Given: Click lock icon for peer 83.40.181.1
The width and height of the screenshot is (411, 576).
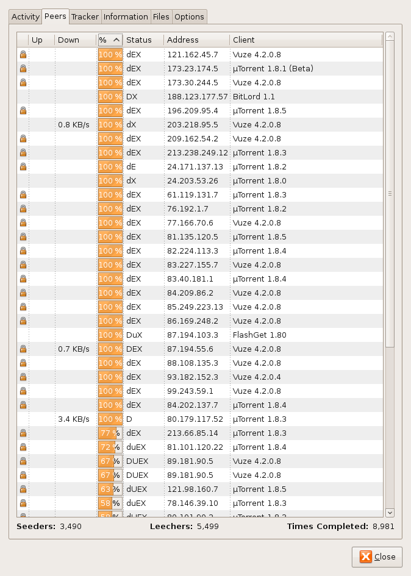Looking at the screenshot, I should [23, 279].
